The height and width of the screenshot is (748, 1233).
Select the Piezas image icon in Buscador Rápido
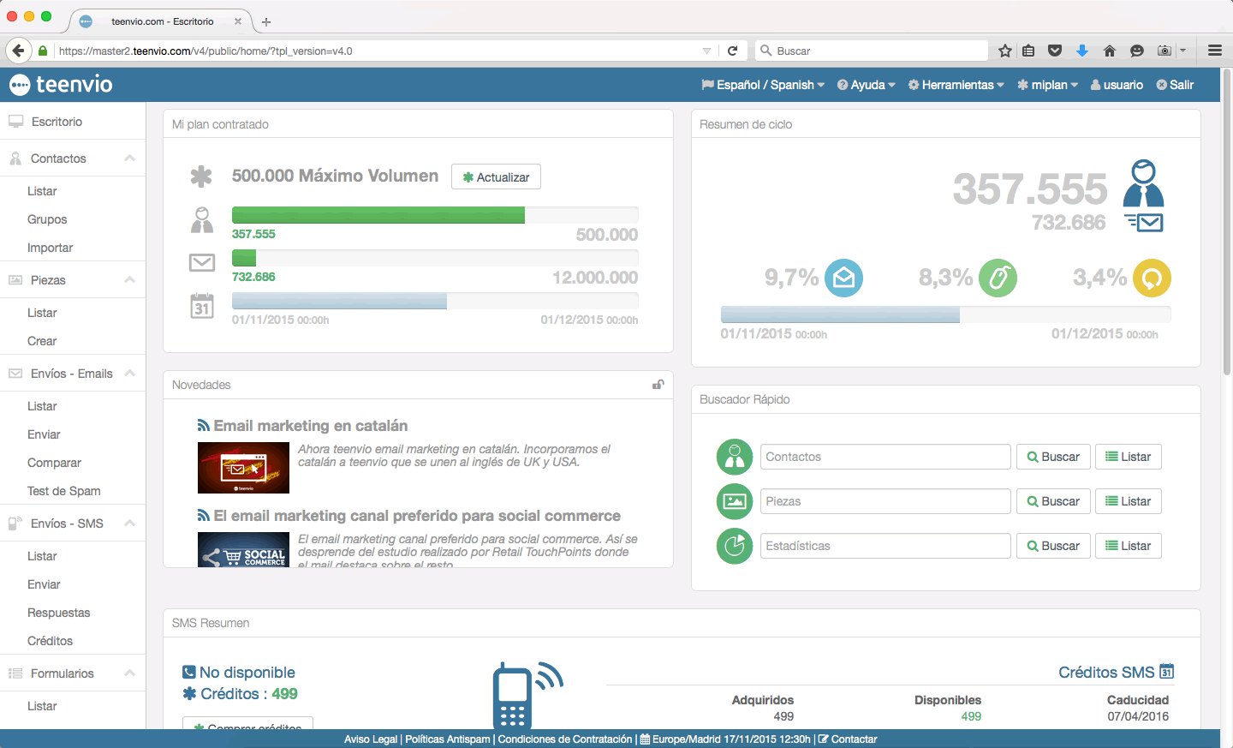[734, 501]
